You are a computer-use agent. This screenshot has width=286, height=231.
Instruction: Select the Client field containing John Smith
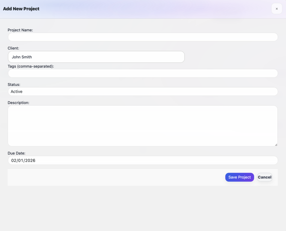coord(96,57)
